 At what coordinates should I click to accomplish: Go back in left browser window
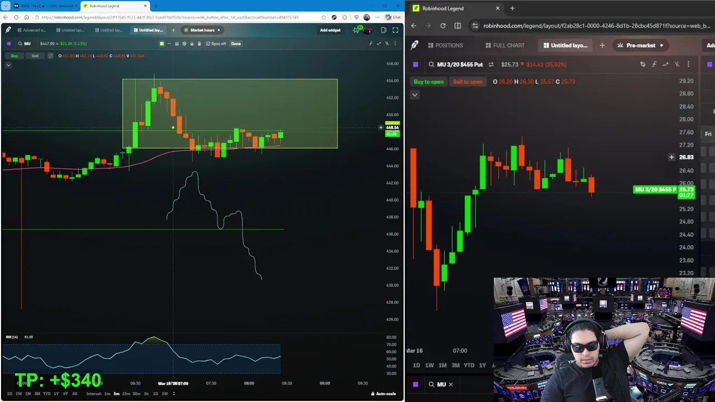click(6, 17)
